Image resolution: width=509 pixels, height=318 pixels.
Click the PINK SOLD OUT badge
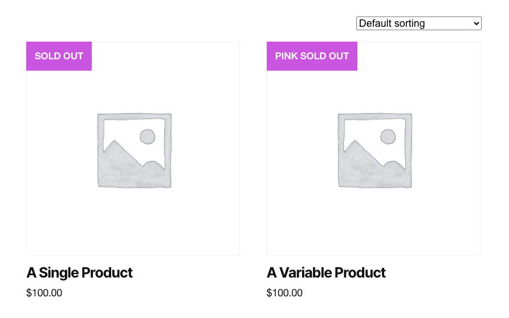312,56
